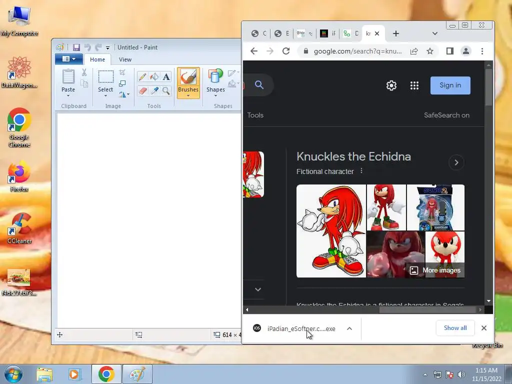Click the Tools search option in Google

click(x=255, y=115)
